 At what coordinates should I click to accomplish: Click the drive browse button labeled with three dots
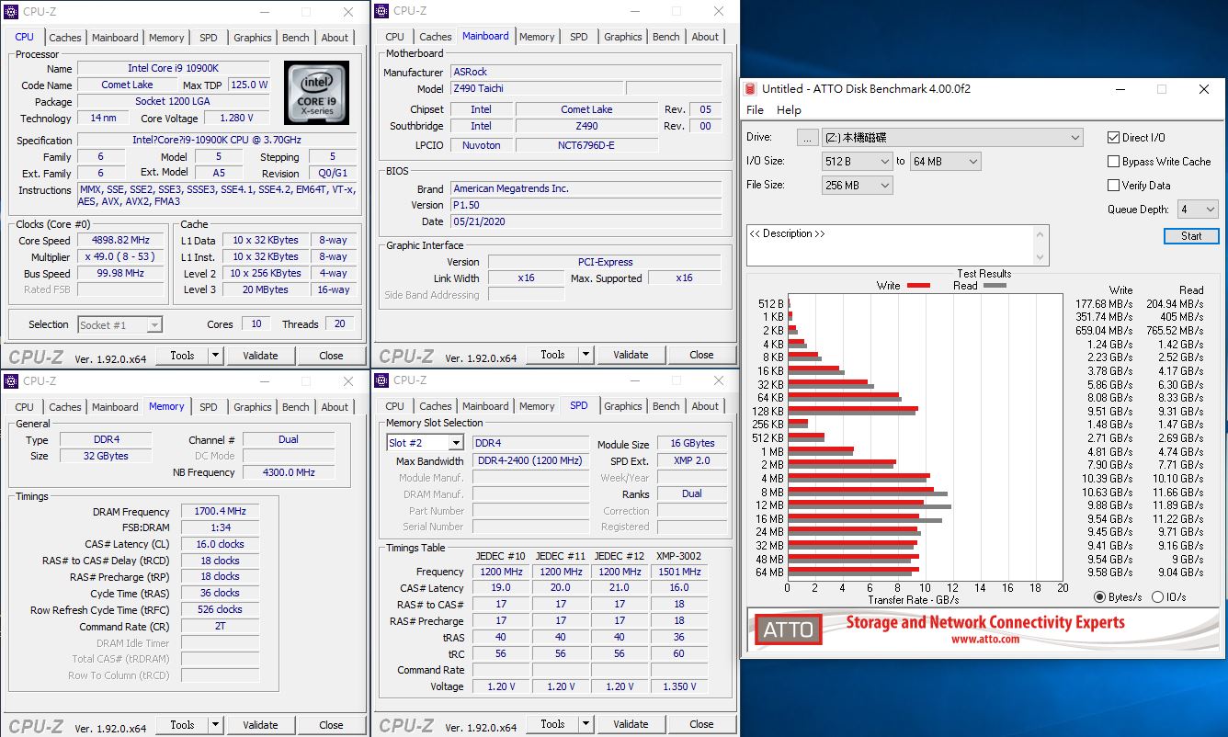(807, 138)
